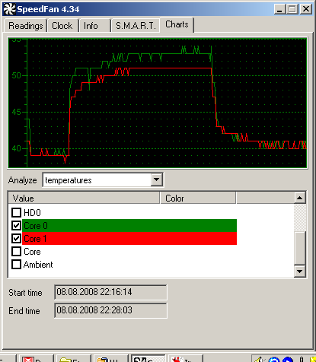The height and width of the screenshot is (362, 316).
Task: Click the green Core 0 color bar
Action: [129, 225]
